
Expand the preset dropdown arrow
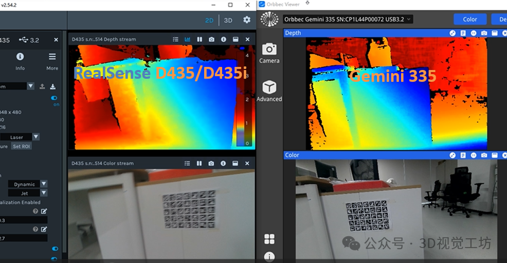pyautogui.click(x=31, y=86)
